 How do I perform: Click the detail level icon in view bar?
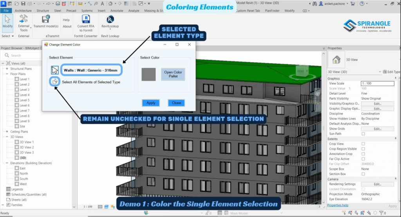tap(100, 206)
